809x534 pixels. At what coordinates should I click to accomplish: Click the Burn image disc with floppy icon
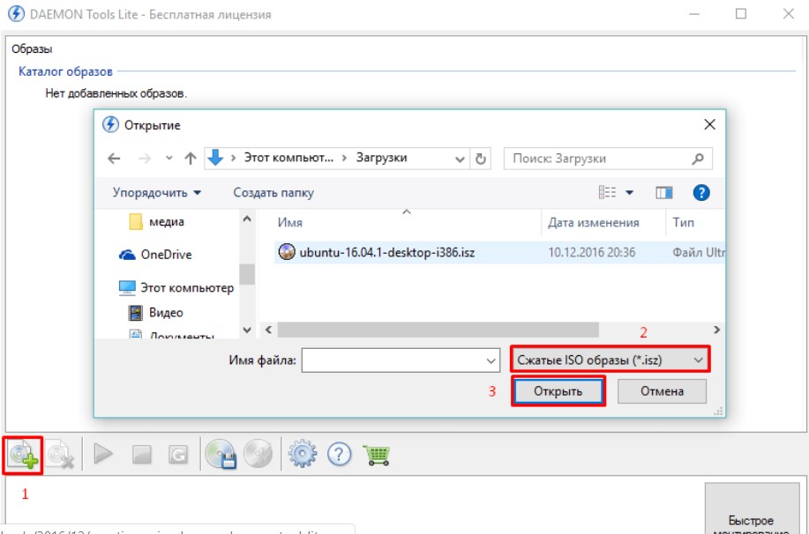tap(221, 455)
